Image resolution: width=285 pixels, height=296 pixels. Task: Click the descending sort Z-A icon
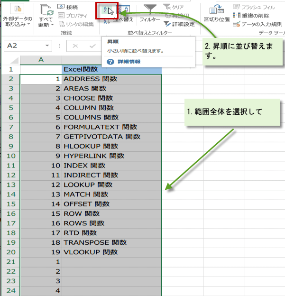click(x=107, y=22)
